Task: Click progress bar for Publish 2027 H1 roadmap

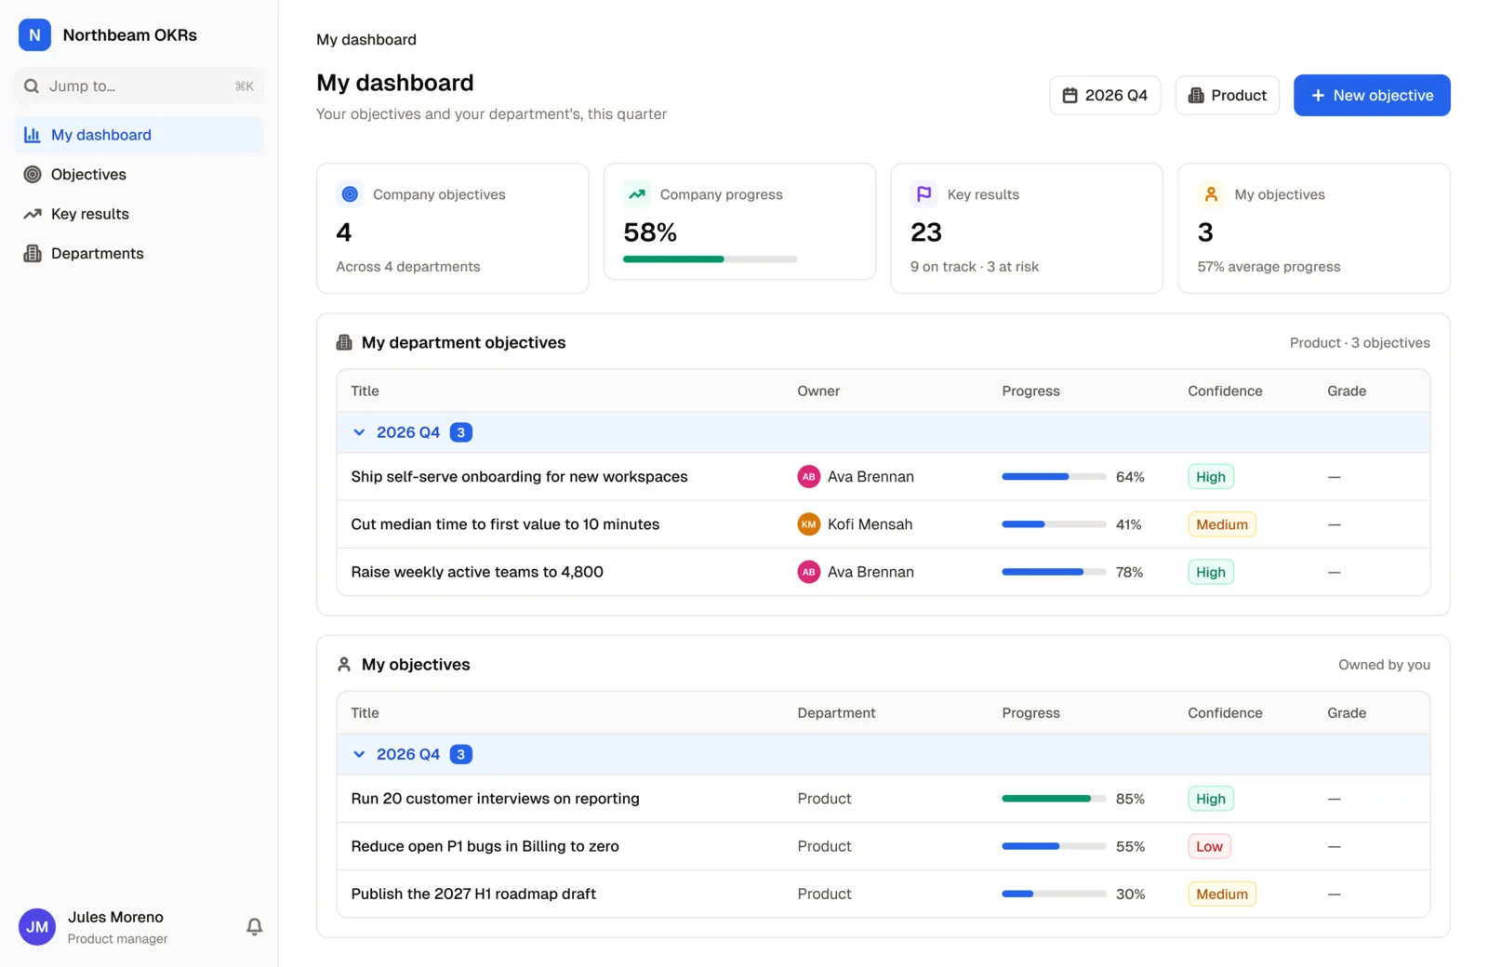Action: (1054, 894)
